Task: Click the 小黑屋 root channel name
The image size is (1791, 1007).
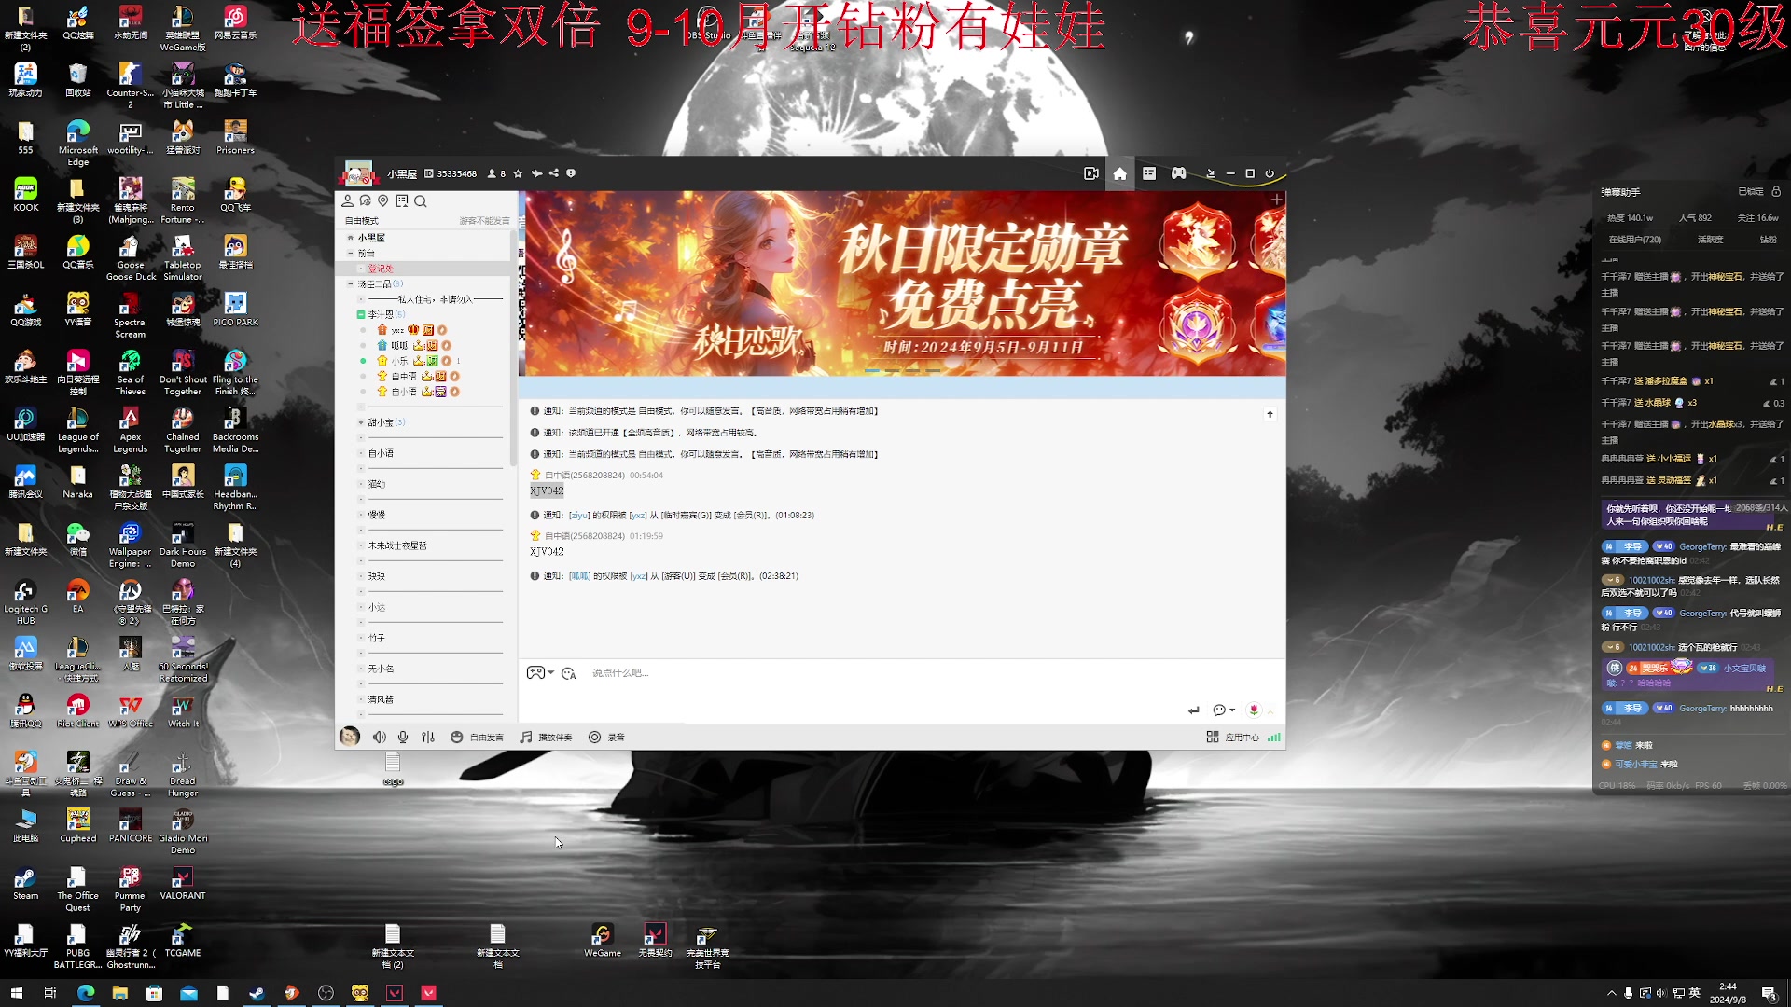Action: (371, 238)
